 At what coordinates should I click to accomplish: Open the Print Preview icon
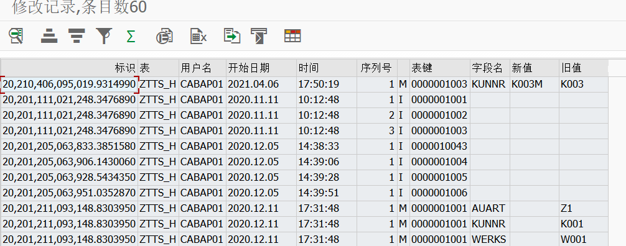click(164, 36)
